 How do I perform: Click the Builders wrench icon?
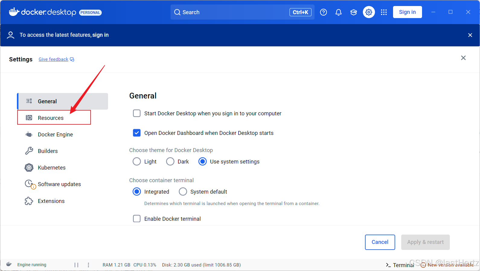click(x=29, y=151)
